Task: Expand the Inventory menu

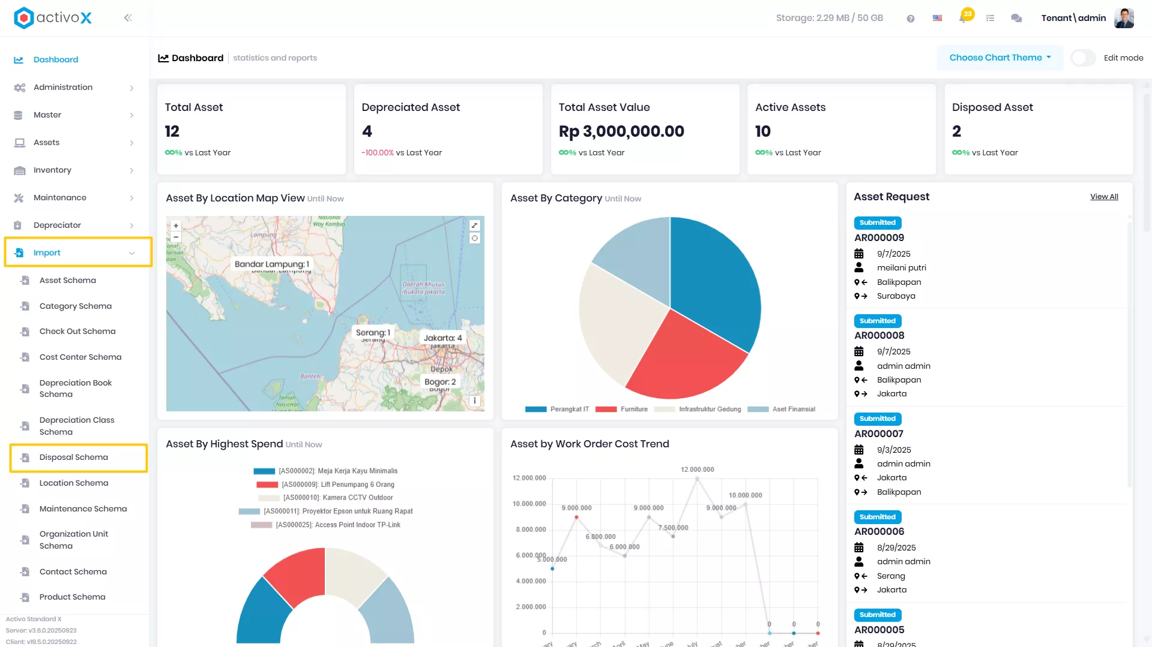Action: coord(74,170)
